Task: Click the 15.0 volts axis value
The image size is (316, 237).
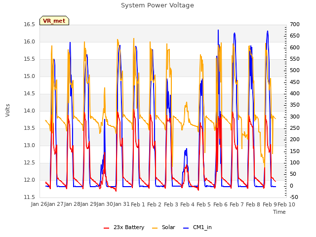Action: [30, 77]
